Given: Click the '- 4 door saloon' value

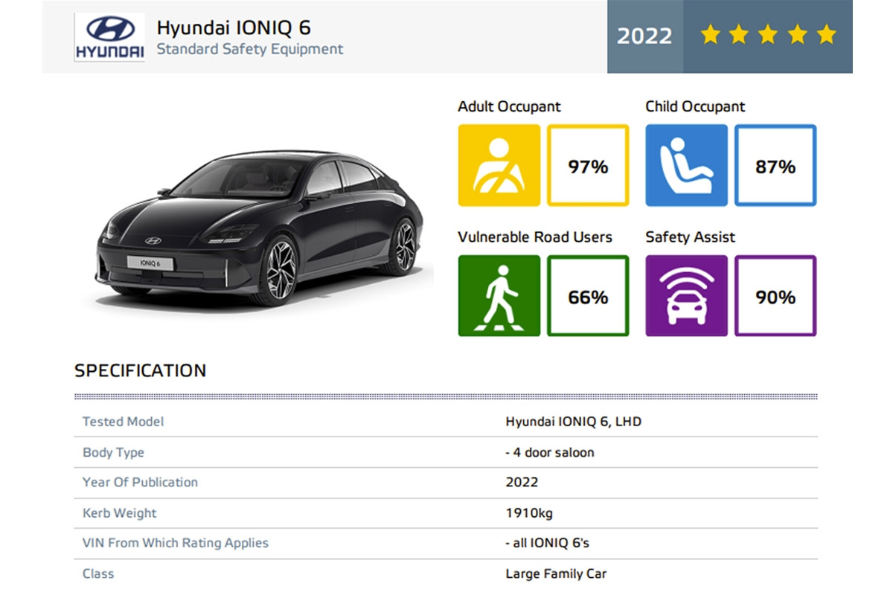Looking at the screenshot, I should point(549,452).
